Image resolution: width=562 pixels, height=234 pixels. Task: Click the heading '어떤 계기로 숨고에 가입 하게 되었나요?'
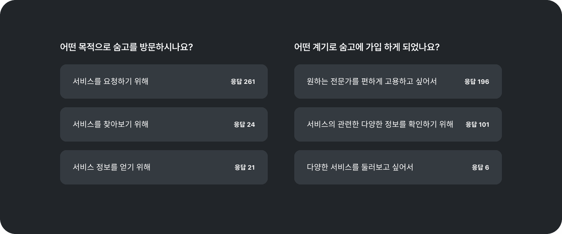coord(366,47)
